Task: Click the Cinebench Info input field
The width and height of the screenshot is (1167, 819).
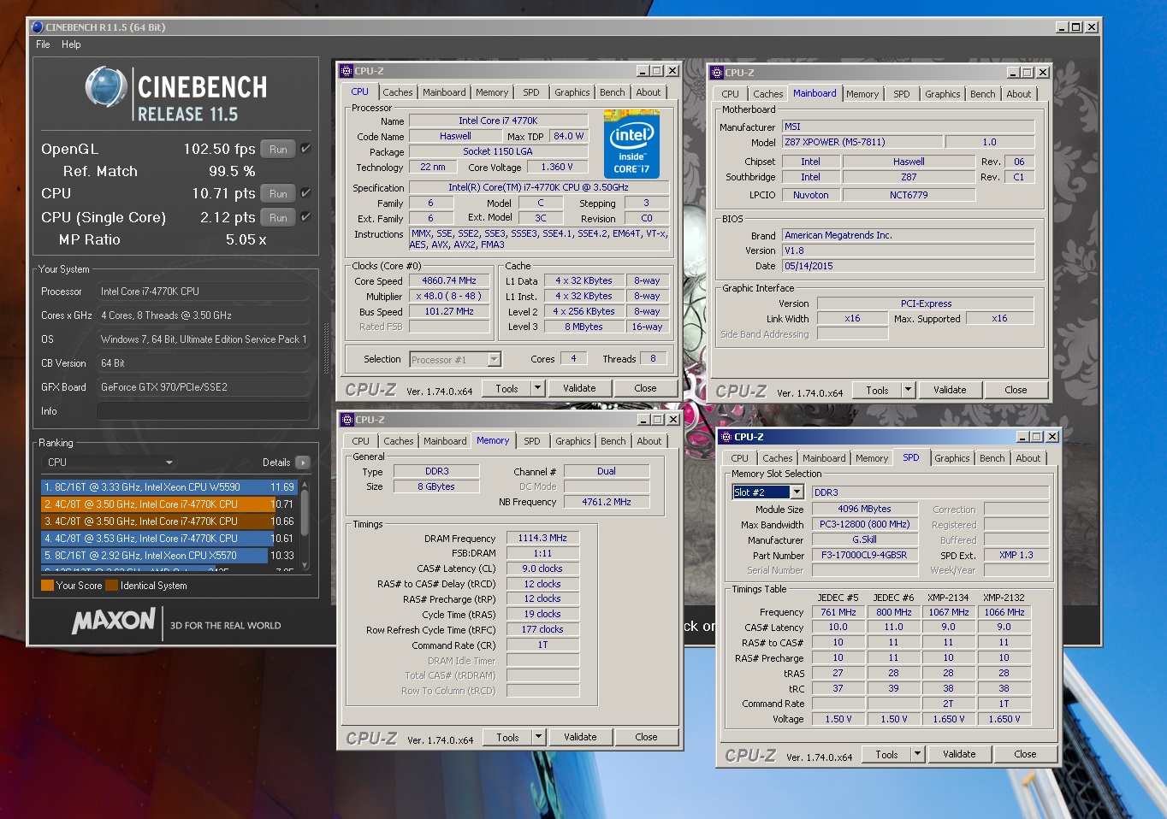Action: pyautogui.click(x=203, y=411)
